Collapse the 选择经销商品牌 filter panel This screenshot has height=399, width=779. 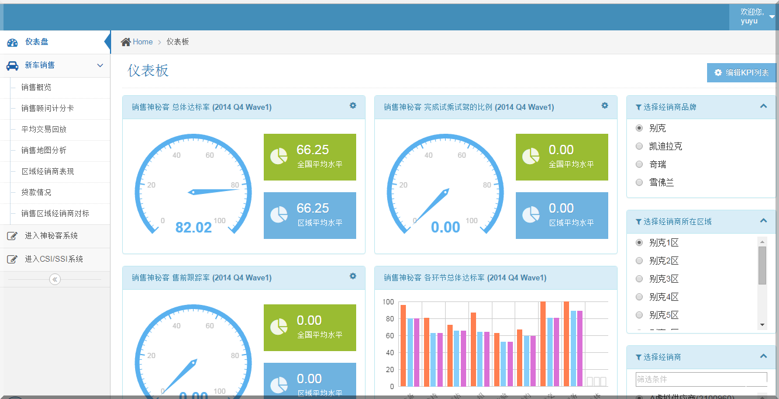(x=763, y=106)
